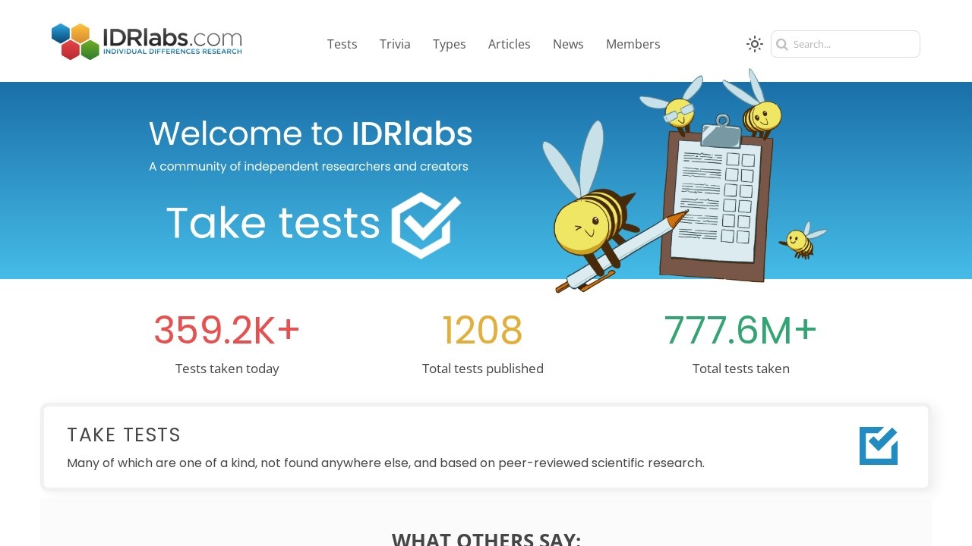Go to the Types section

point(450,44)
